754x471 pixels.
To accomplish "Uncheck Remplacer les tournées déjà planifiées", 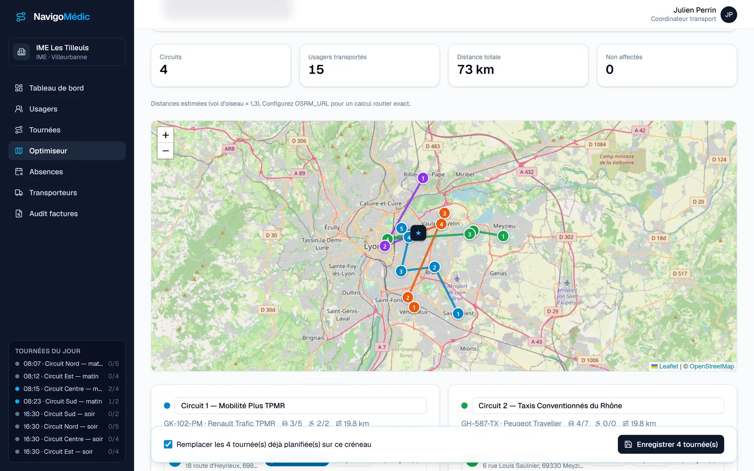I will [x=168, y=444].
